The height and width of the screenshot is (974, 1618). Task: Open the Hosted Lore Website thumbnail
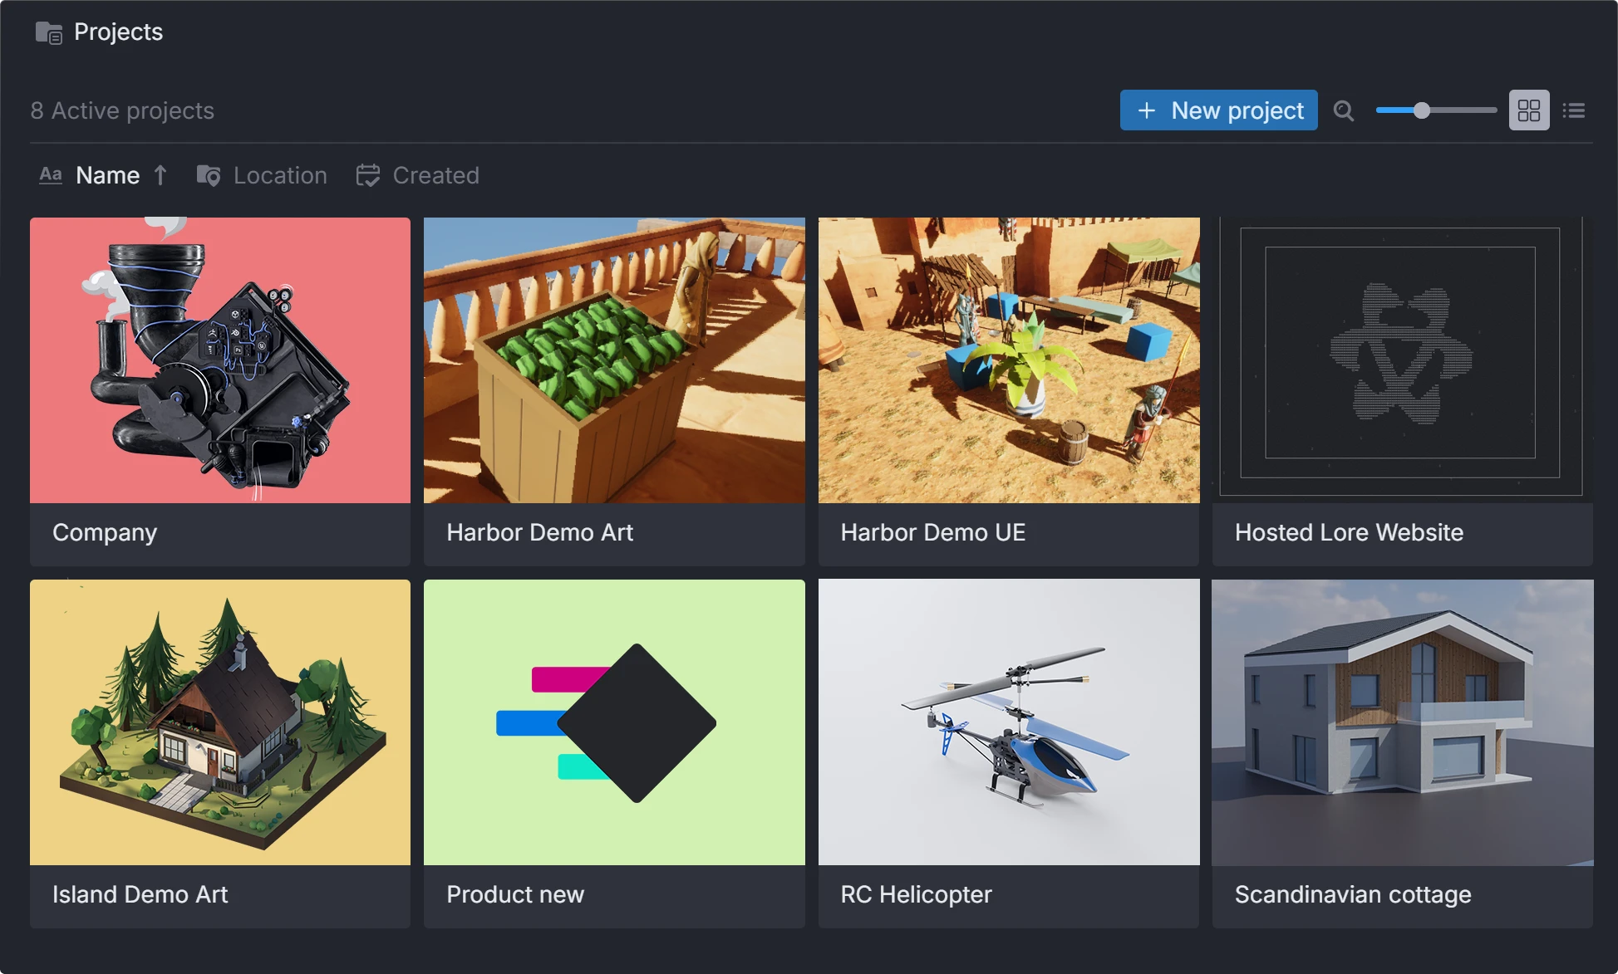[x=1403, y=360]
